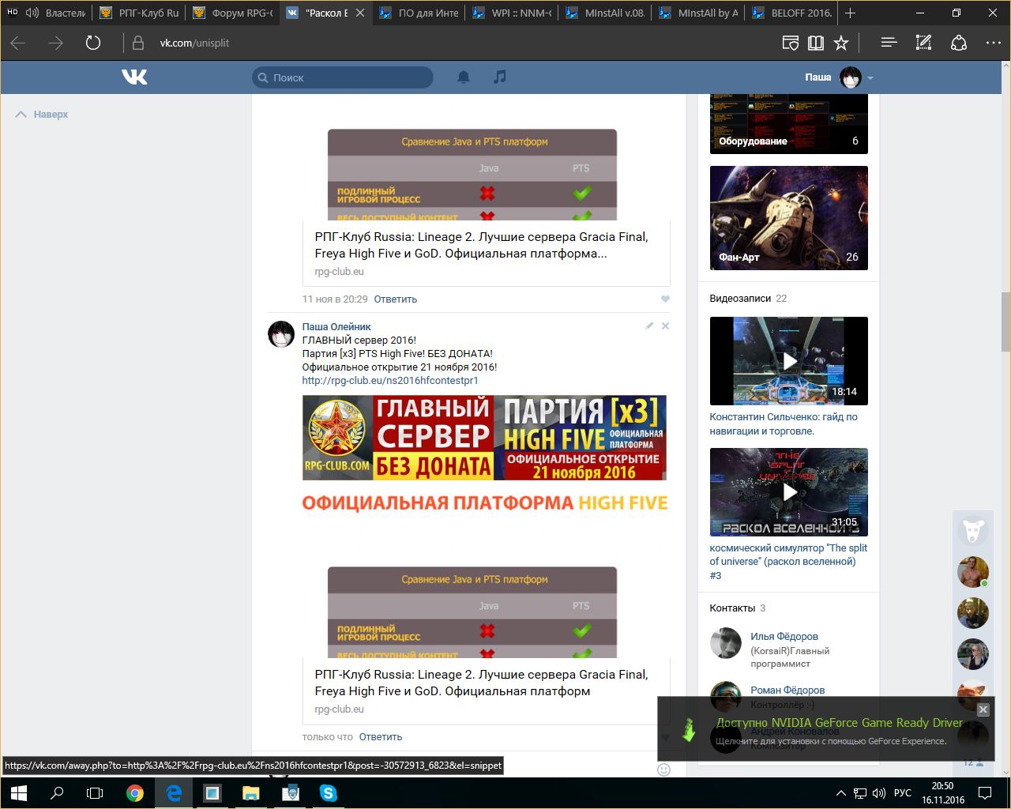Open Илья Фёдоров contact profile

784,637
